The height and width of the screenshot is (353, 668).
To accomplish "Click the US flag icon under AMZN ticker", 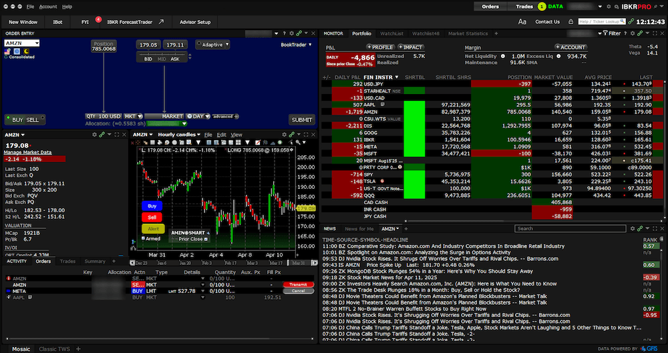I will (7, 51).
